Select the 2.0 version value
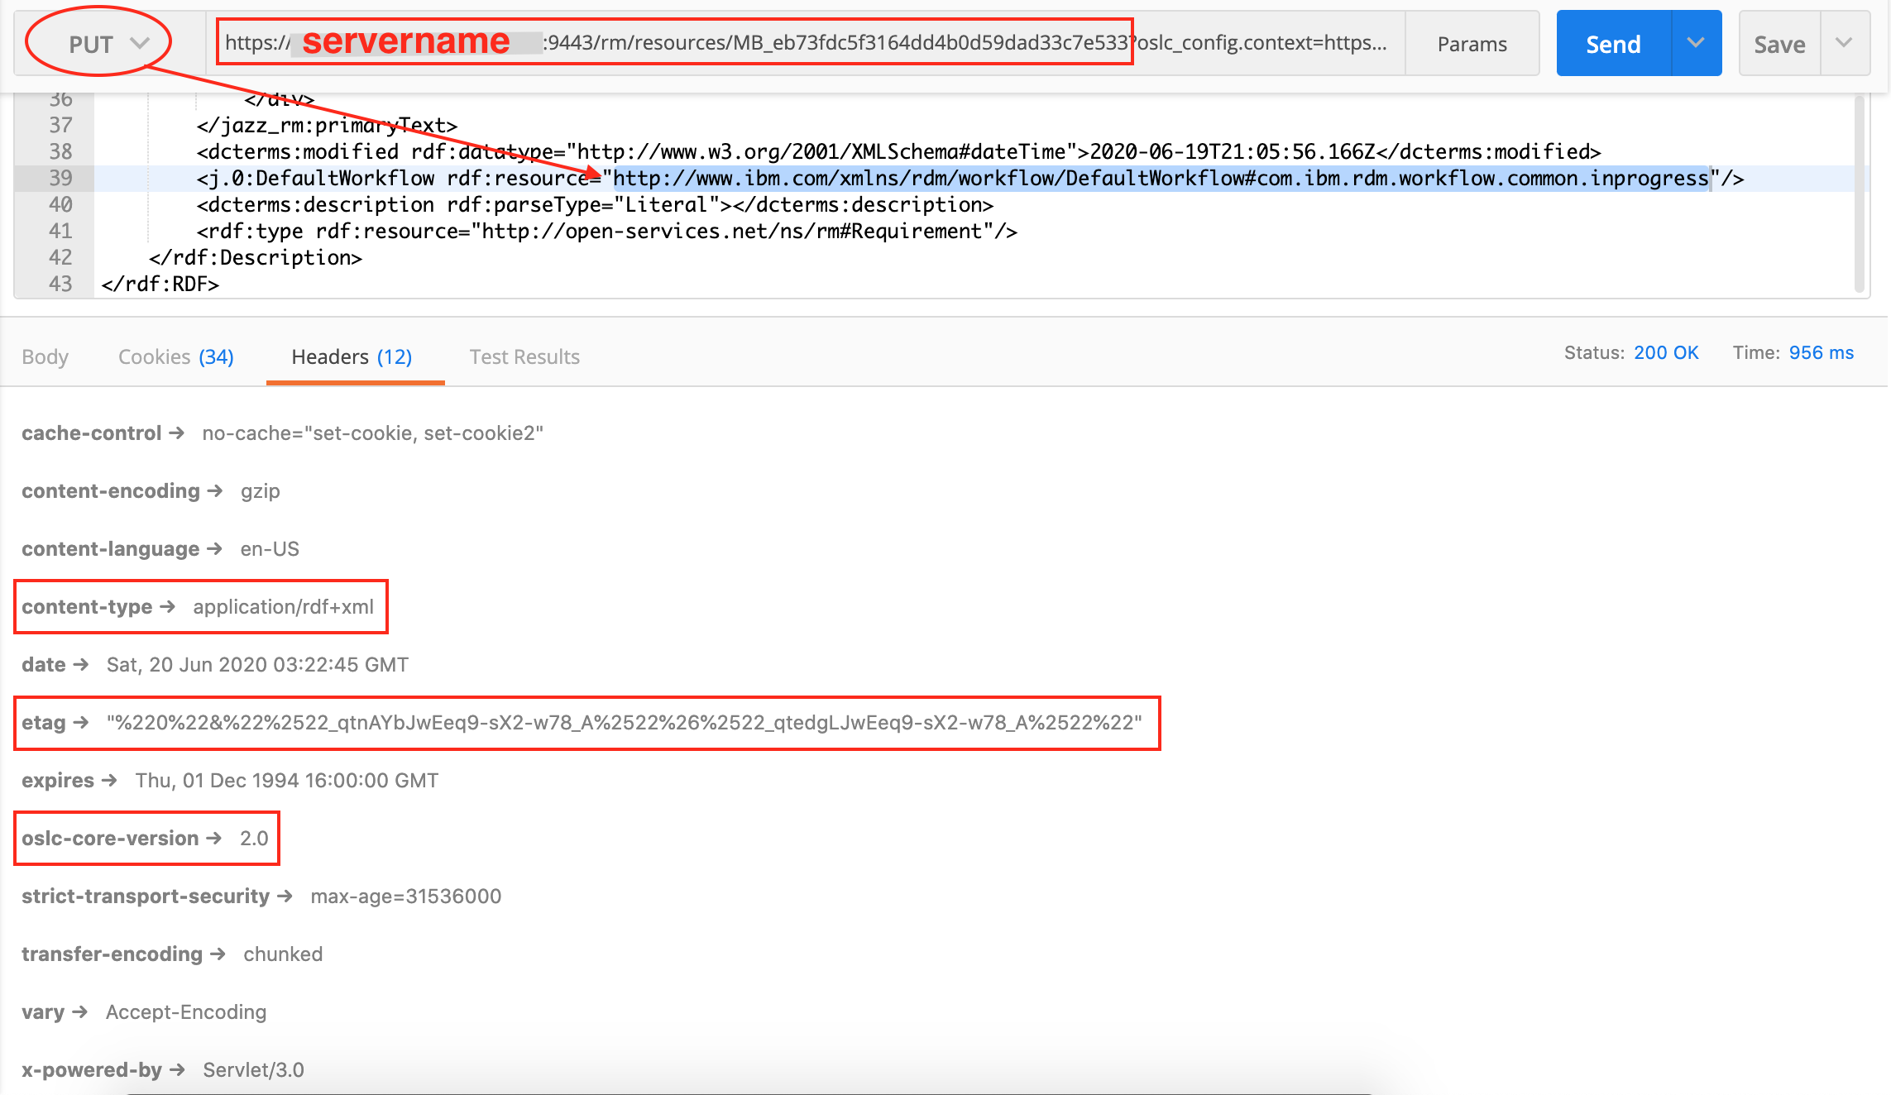 point(254,839)
